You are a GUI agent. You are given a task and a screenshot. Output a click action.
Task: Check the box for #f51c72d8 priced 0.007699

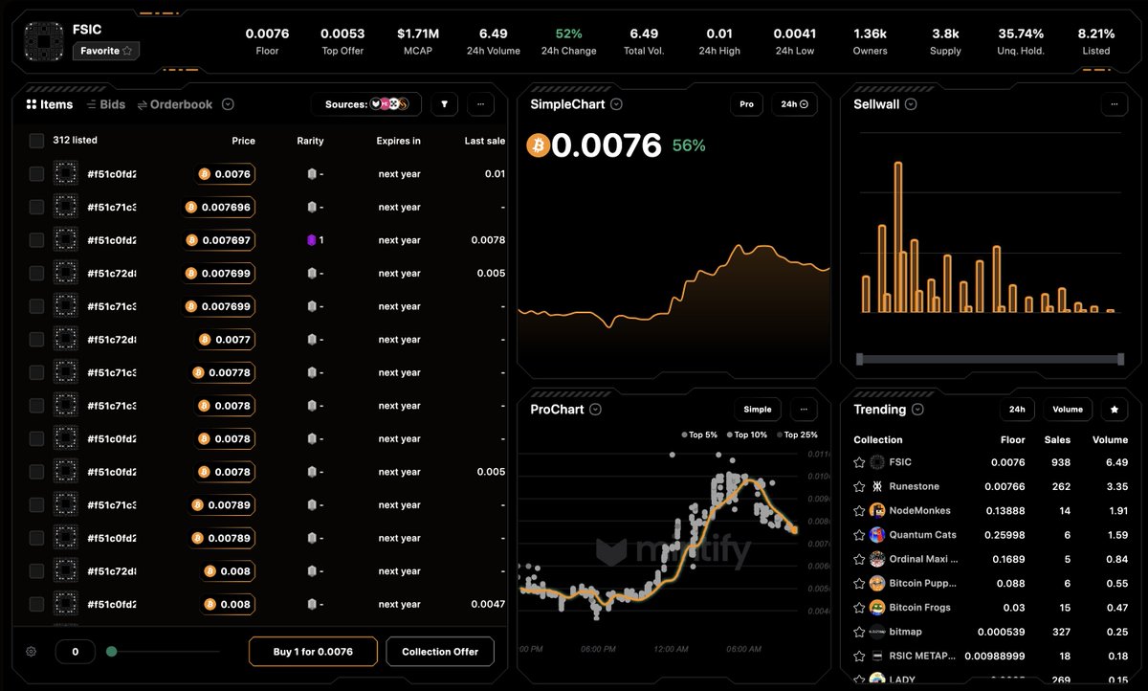click(36, 274)
